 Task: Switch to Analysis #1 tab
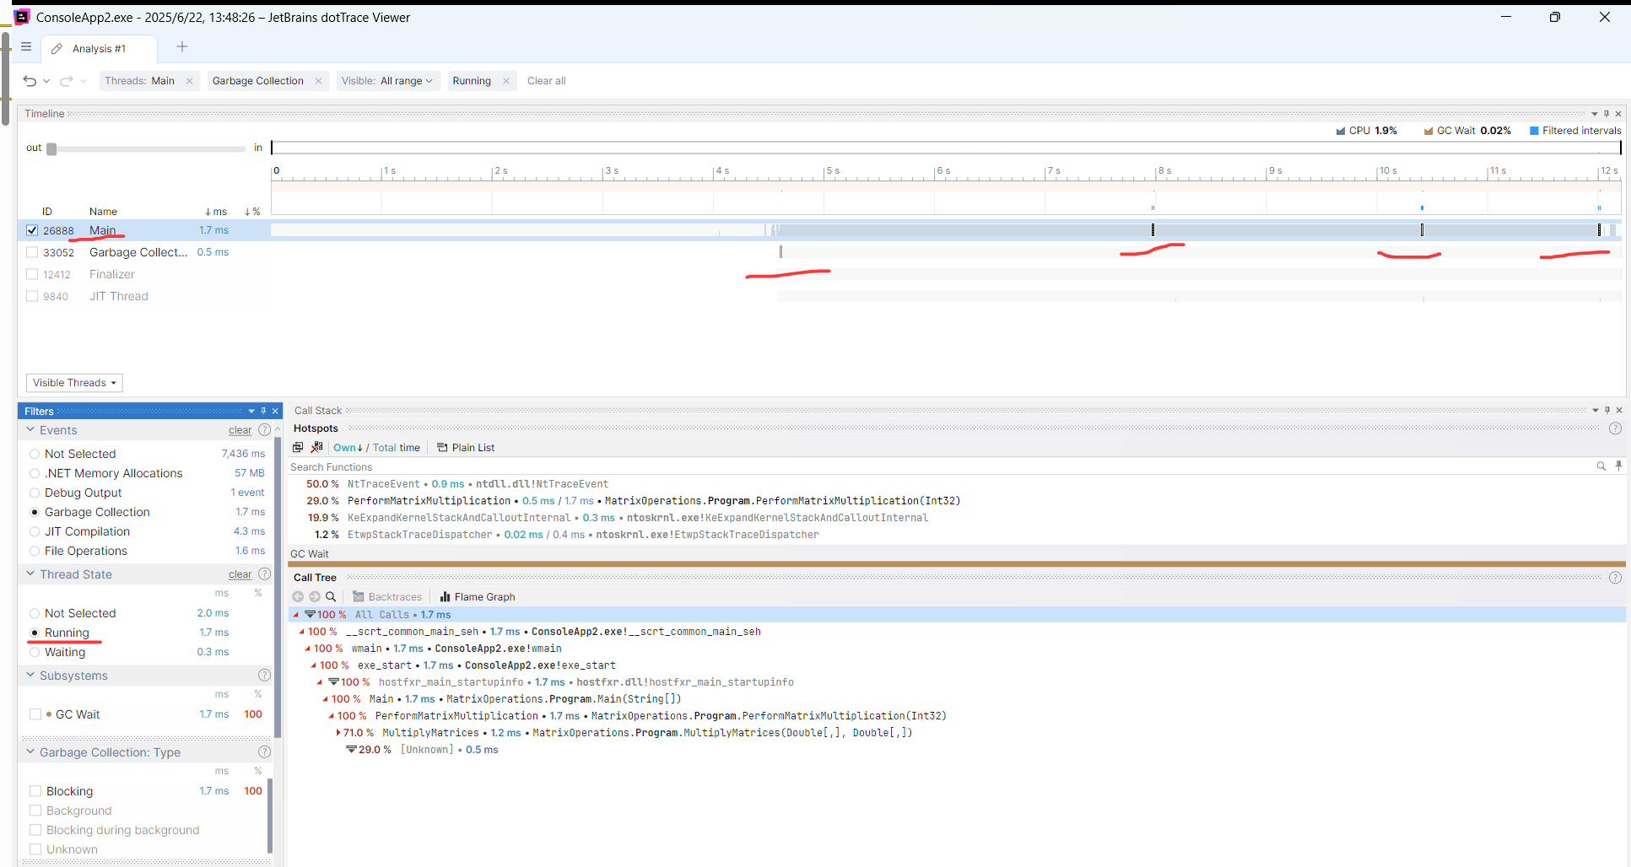pos(99,49)
